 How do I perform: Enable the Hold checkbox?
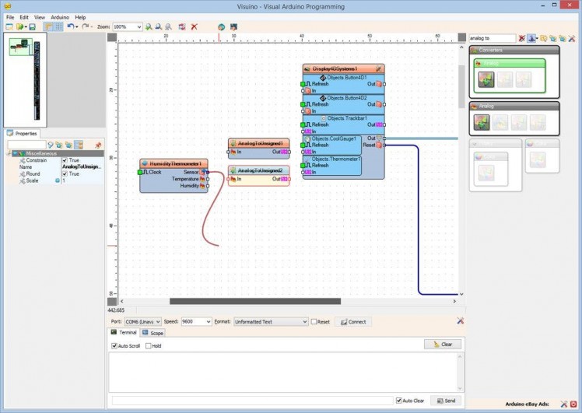149,345
